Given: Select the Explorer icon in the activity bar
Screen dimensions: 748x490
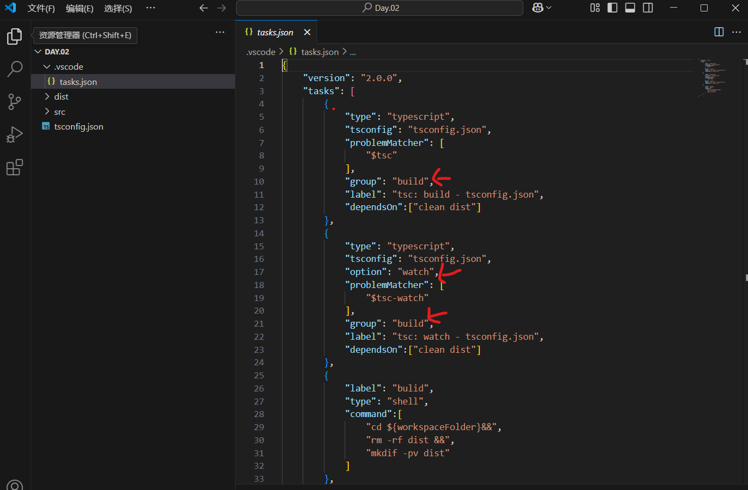Looking at the screenshot, I should pos(15,36).
